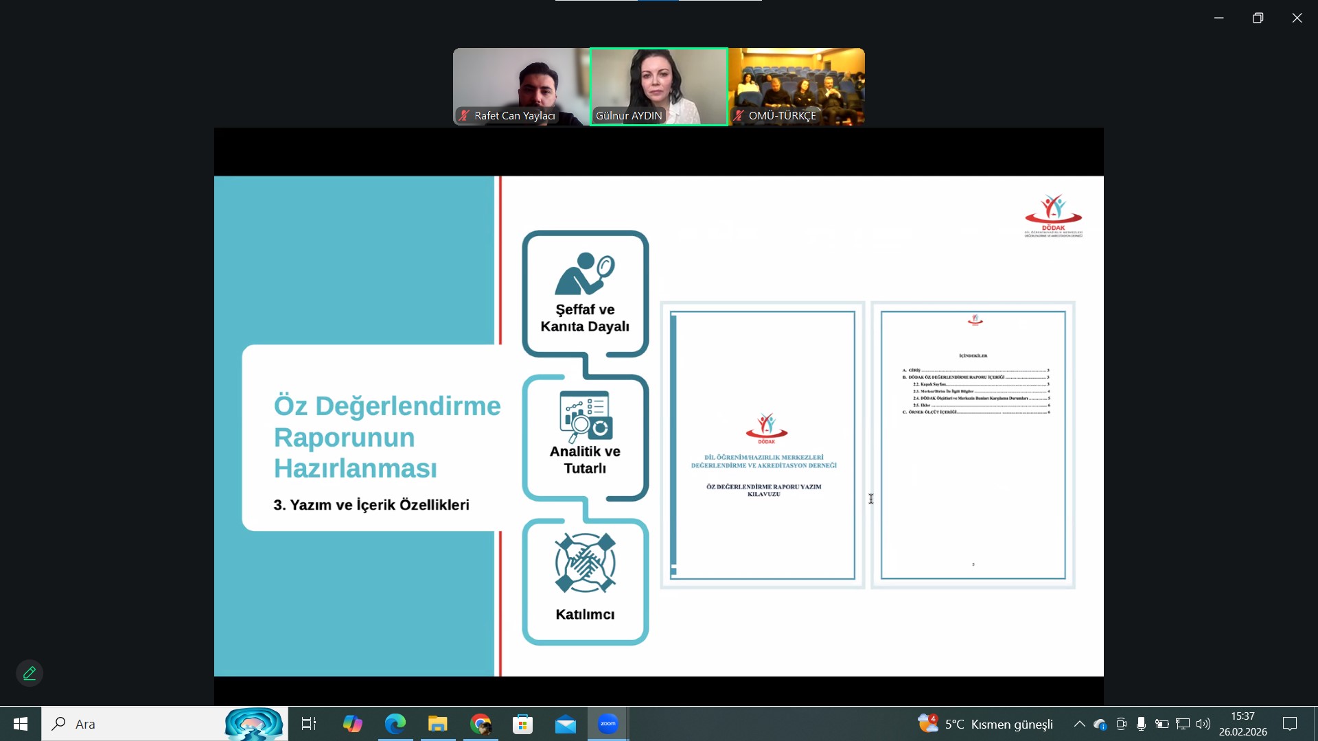Image resolution: width=1318 pixels, height=741 pixels.
Task: Select Rafet Can Yaylacı video thumbnail
Action: [521, 86]
